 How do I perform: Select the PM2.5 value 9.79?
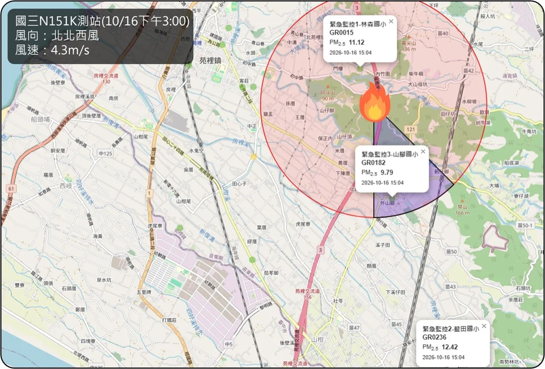pyautogui.click(x=387, y=173)
